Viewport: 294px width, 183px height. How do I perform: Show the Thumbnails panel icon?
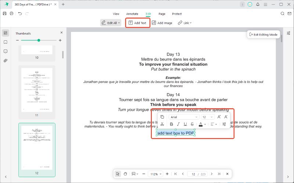coord(6,33)
